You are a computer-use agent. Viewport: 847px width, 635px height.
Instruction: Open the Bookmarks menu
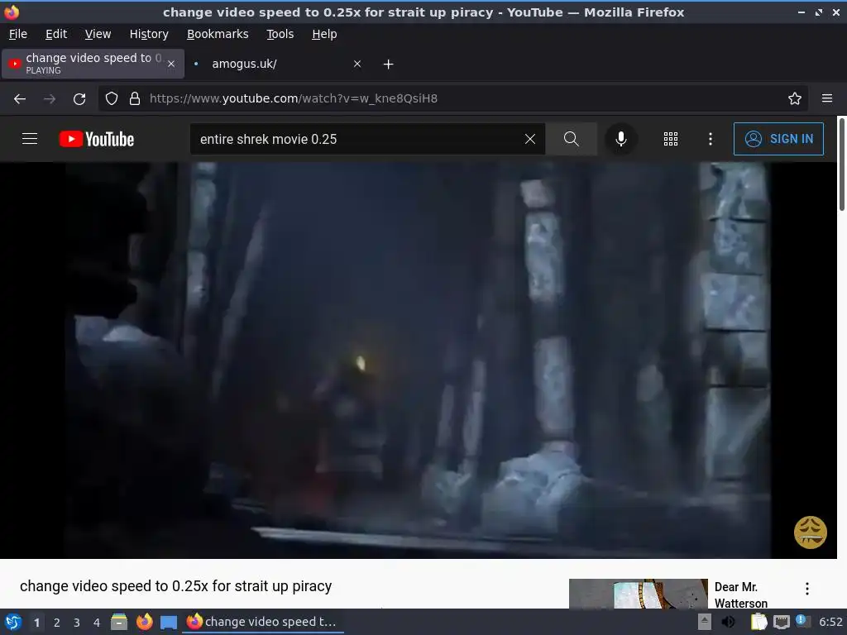point(218,34)
